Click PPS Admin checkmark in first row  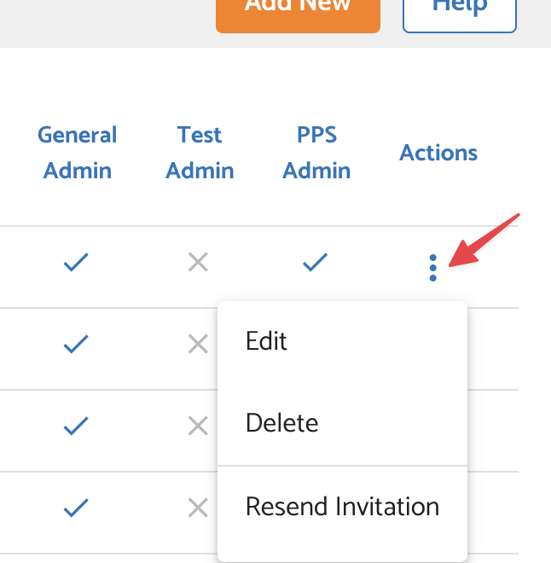click(316, 264)
